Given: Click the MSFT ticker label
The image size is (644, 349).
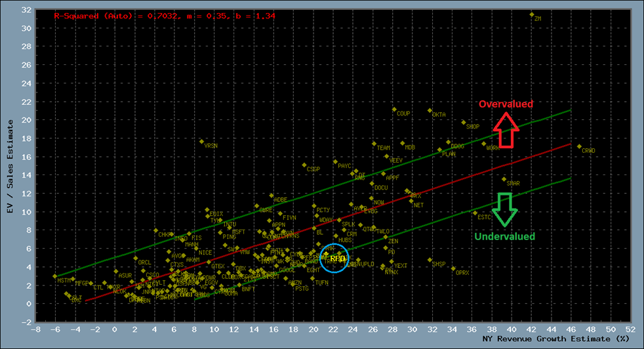Looking at the screenshot, I should click(239, 232).
